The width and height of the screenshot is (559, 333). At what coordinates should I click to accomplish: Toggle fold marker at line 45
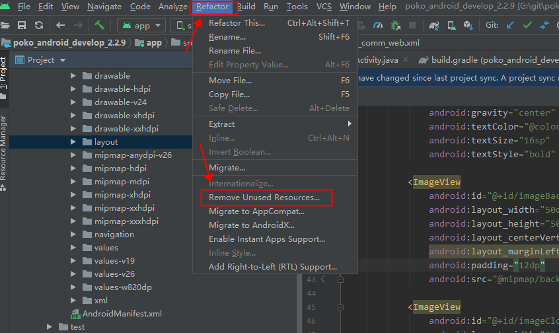[x=340, y=307]
